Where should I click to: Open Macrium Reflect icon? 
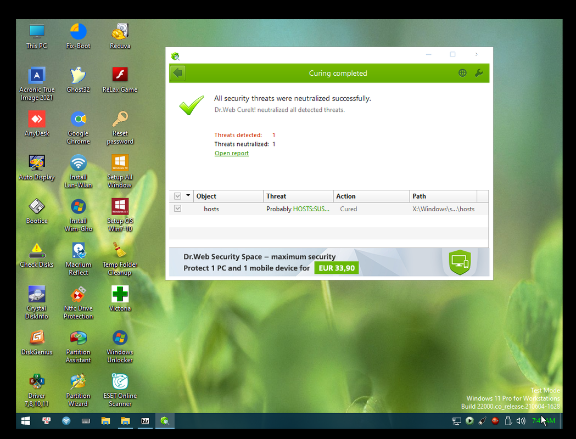[x=78, y=259]
